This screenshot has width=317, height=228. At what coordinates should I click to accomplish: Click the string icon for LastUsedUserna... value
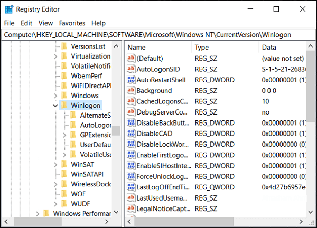(131, 197)
